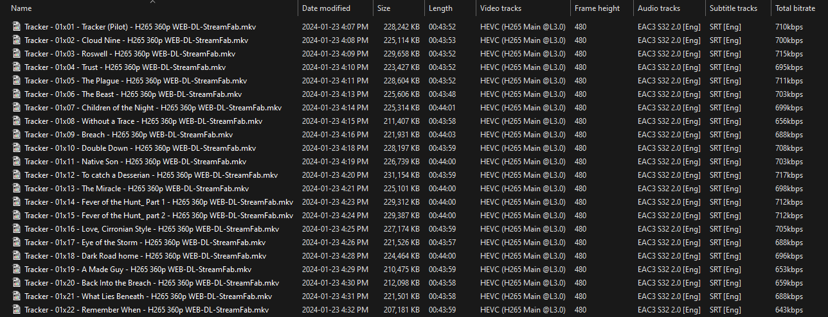Click date 2024-01-23 4:07 PM
Viewport: 828px width, 317px height.
(335, 27)
